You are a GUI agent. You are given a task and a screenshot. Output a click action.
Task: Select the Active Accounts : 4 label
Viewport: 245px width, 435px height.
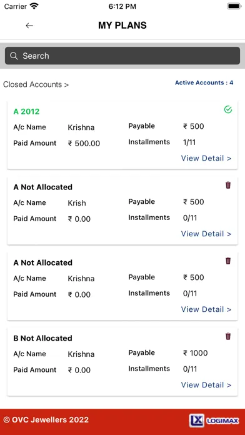(x=204, y=82)
